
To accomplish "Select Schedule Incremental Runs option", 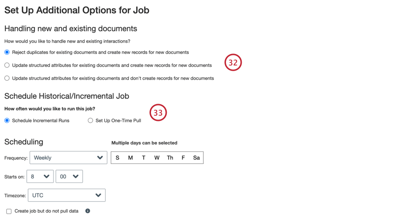I will point(7,120).
